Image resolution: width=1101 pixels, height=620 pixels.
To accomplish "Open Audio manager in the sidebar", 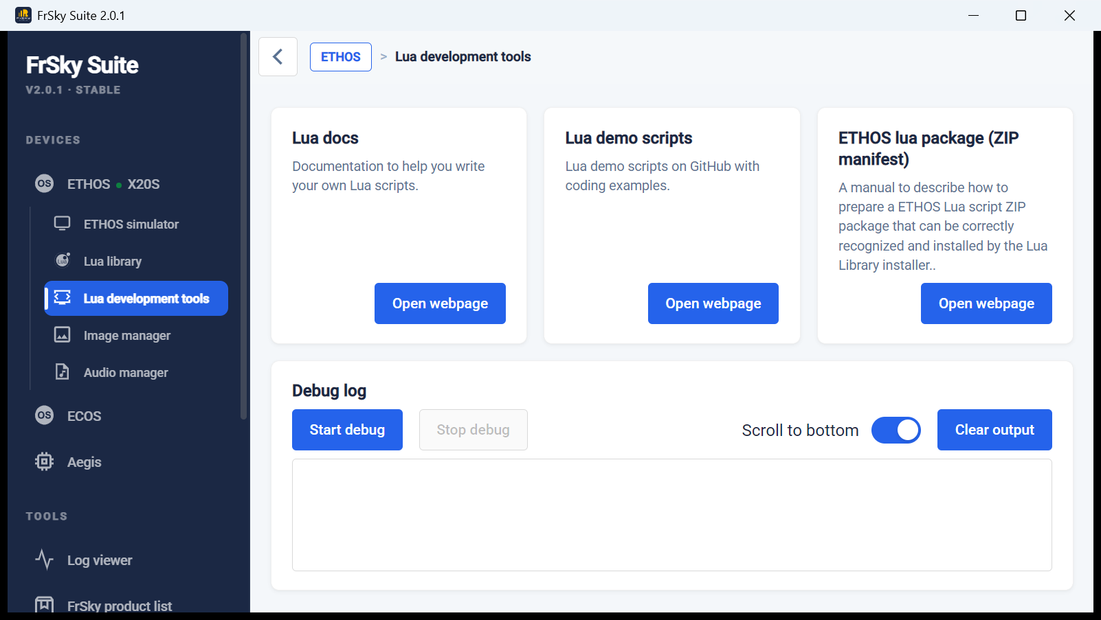I will [x=136, y=372].
